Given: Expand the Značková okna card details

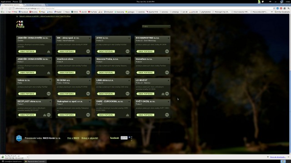Looking at the screenshot, I should pos(90,59).
